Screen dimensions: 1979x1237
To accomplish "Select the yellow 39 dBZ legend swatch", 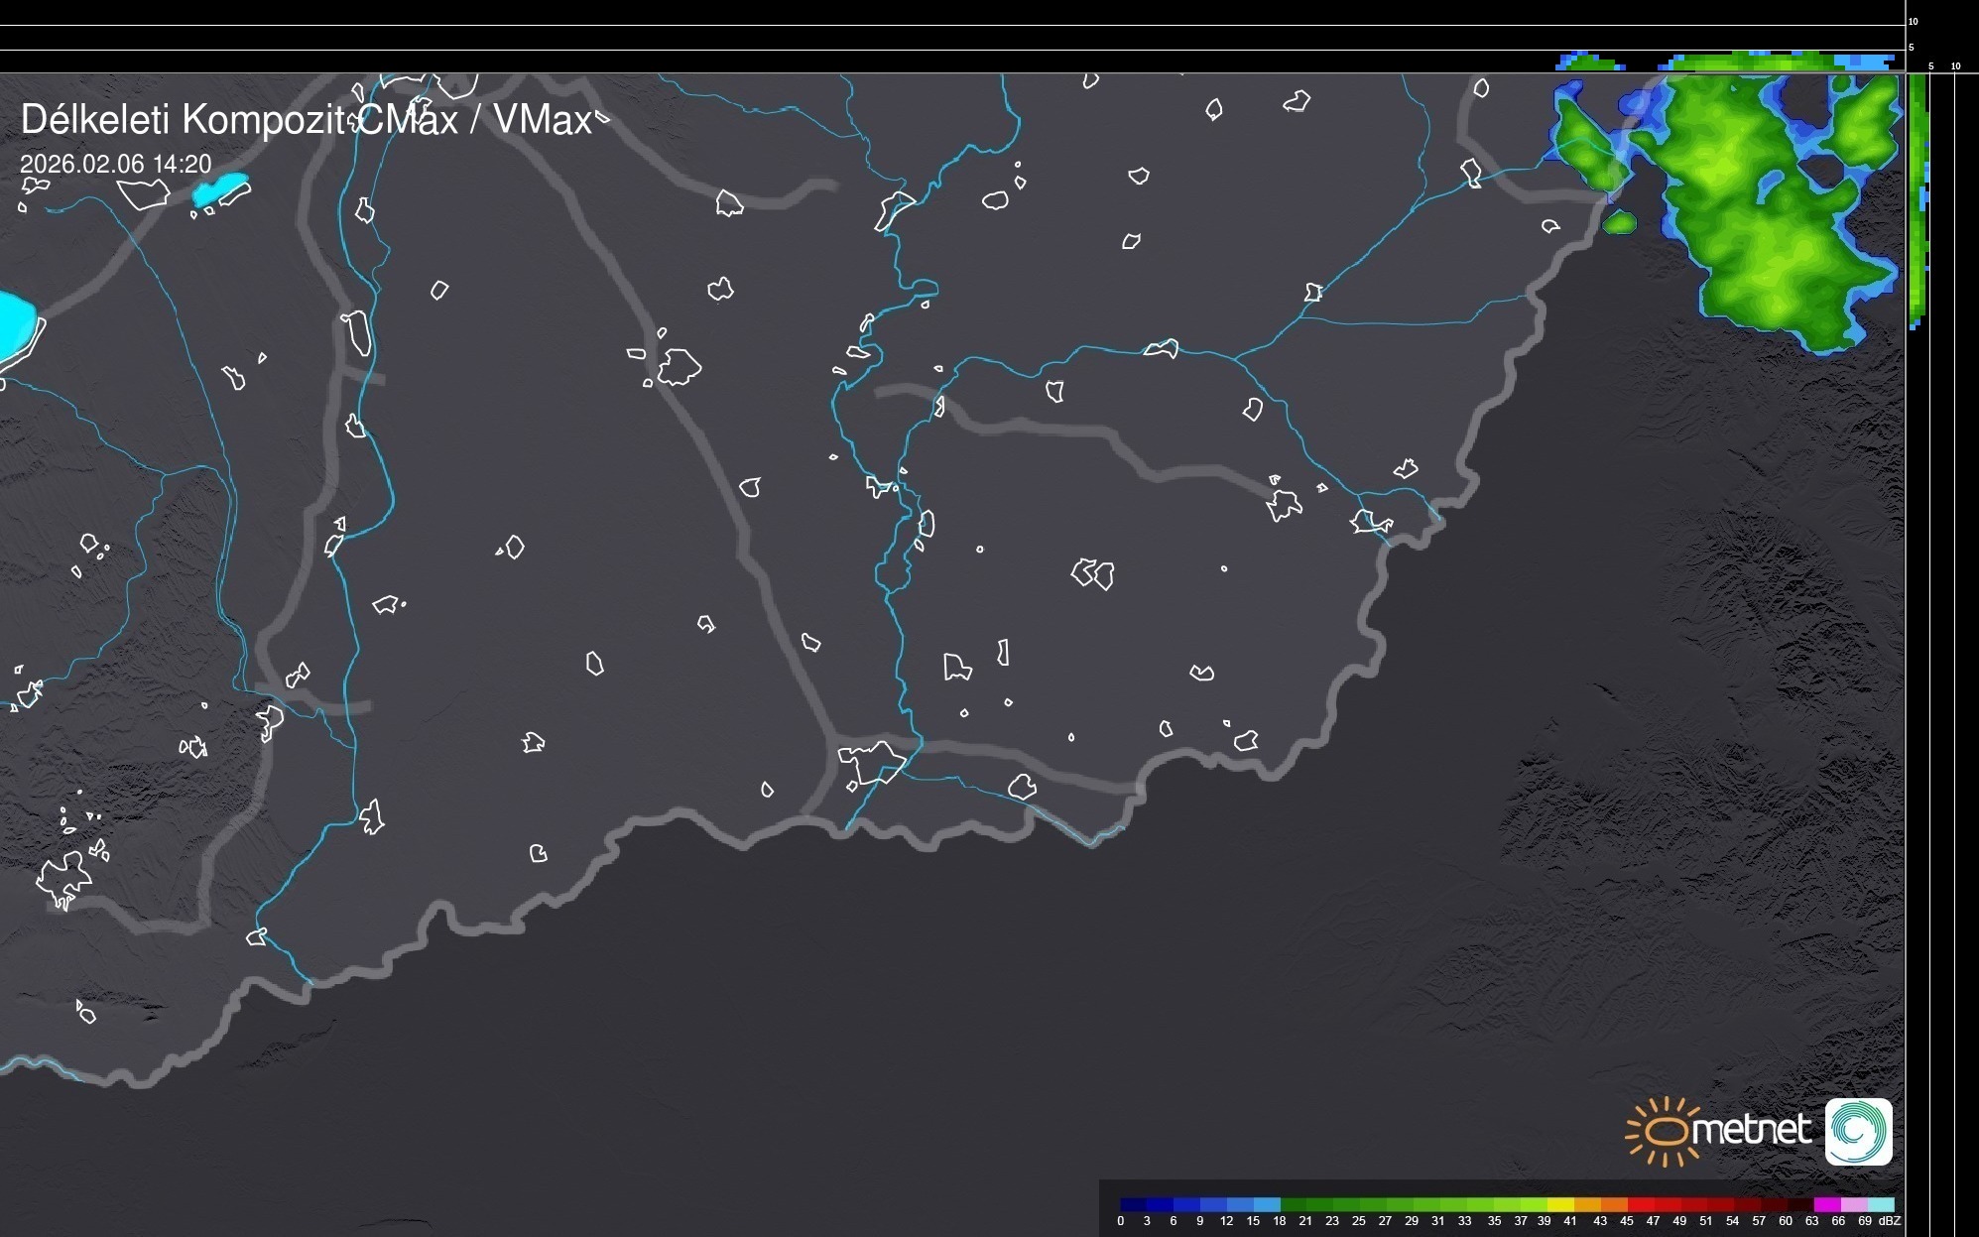I will pyautogui.click(x=1560, y=1204).
